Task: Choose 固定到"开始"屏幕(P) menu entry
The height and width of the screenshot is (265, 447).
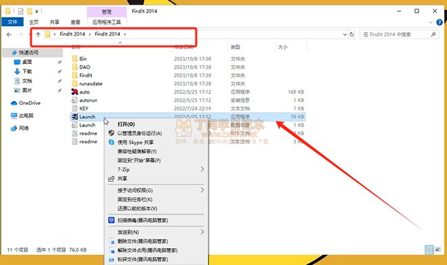Action: (156, 160)
